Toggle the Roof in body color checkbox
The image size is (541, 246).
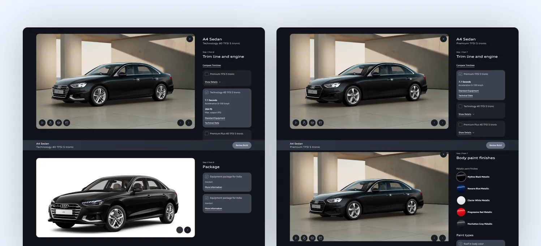pyautogui.click(x=460, y=244)
